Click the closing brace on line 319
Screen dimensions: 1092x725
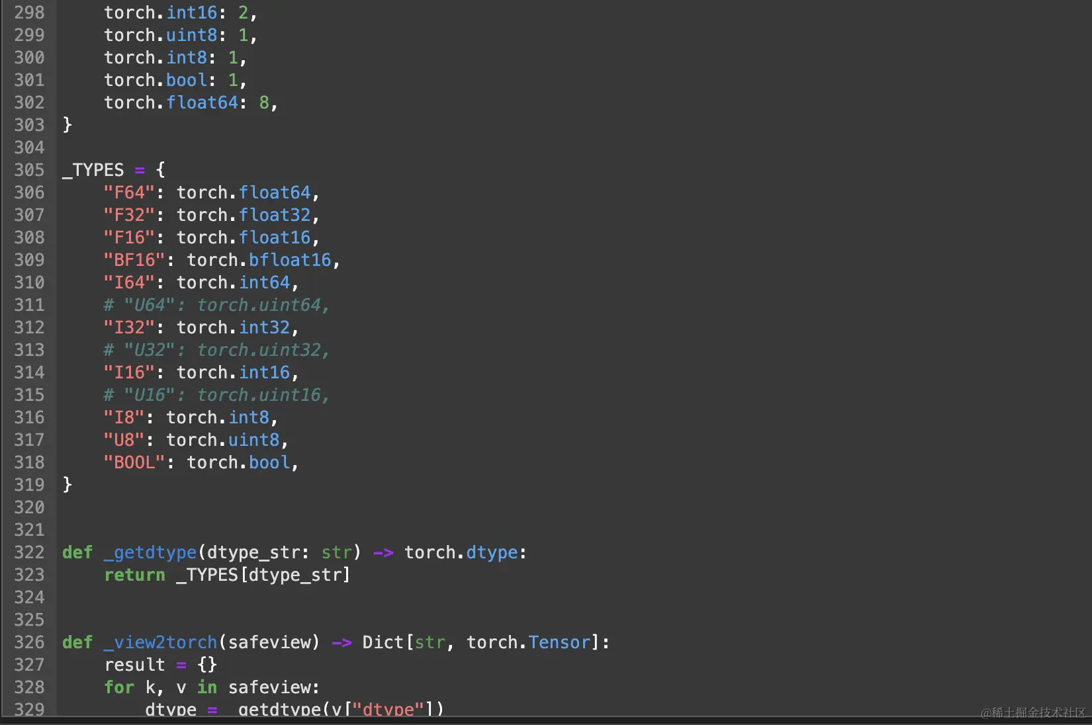tap(67, 485)
